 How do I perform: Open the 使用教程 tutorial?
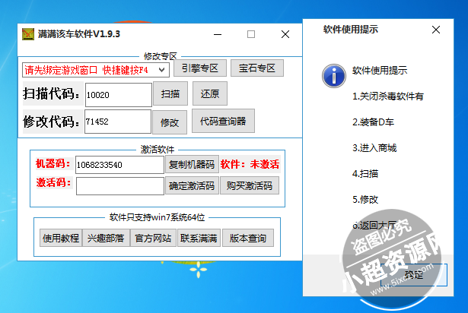click(x=61, y=238)
